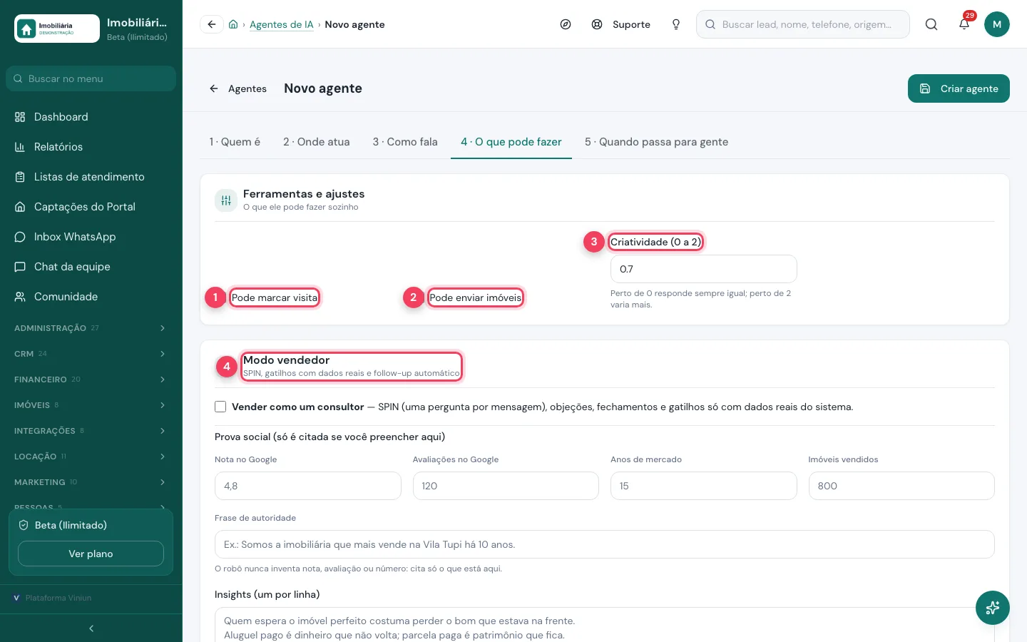This screenshot has height=642, width=1027.
Task: Click the Buscar no menu search field
Action: pyautogui.click(x=91, y=78)
